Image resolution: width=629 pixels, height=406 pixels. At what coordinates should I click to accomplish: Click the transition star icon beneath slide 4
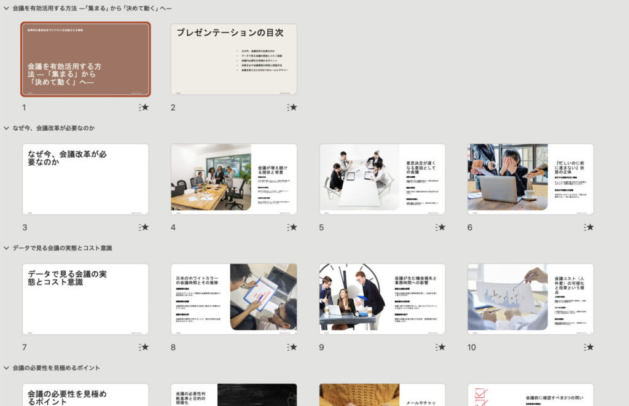292,227
